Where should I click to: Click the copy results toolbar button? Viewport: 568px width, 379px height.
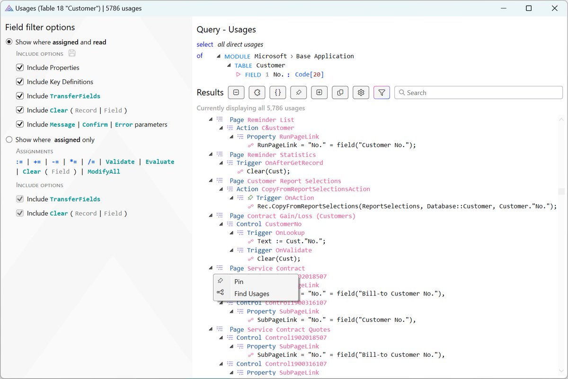pyautogui.click(x=340, y=93)
